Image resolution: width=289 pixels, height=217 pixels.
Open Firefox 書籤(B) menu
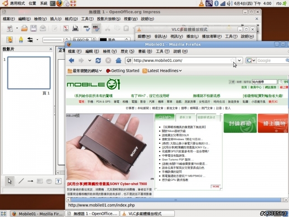145,51
